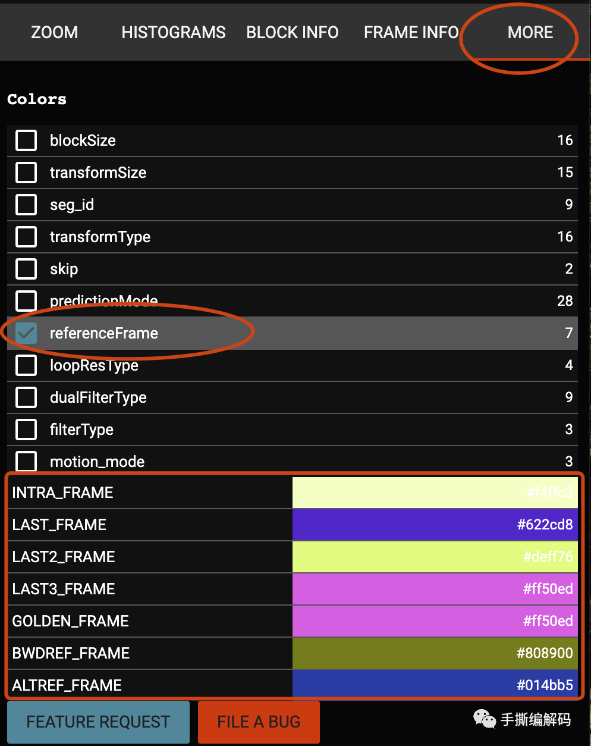Select the LAST_FRAME purple color swatch

pos(435,525)
